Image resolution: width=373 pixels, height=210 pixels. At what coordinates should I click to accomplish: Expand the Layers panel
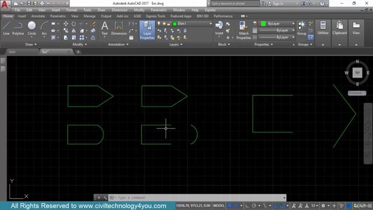tap(176, 44)
